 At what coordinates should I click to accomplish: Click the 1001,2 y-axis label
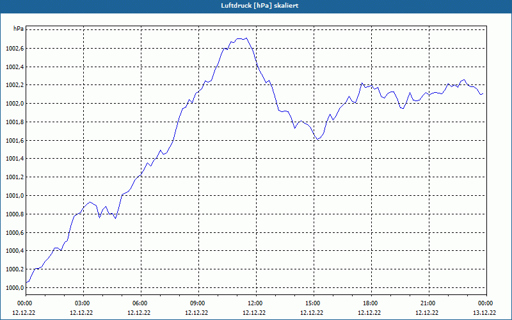[15, 177]
